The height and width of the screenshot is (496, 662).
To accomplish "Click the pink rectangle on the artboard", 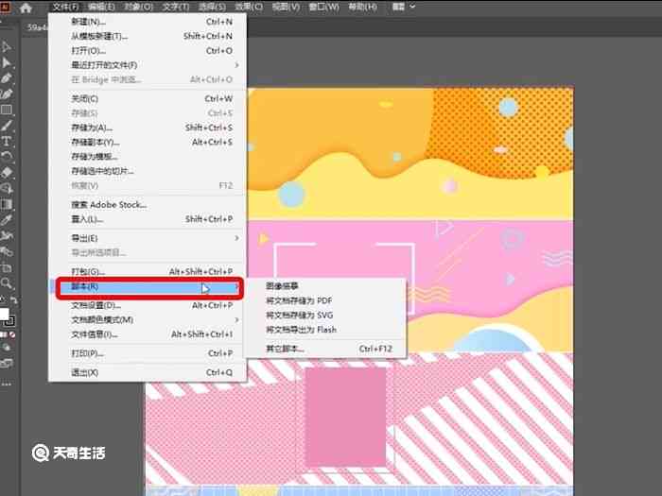I will click(x=345, y=418).
